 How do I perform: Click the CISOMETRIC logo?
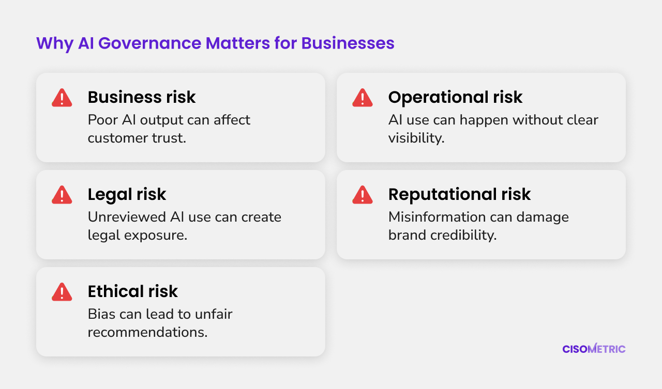(594, 349)
